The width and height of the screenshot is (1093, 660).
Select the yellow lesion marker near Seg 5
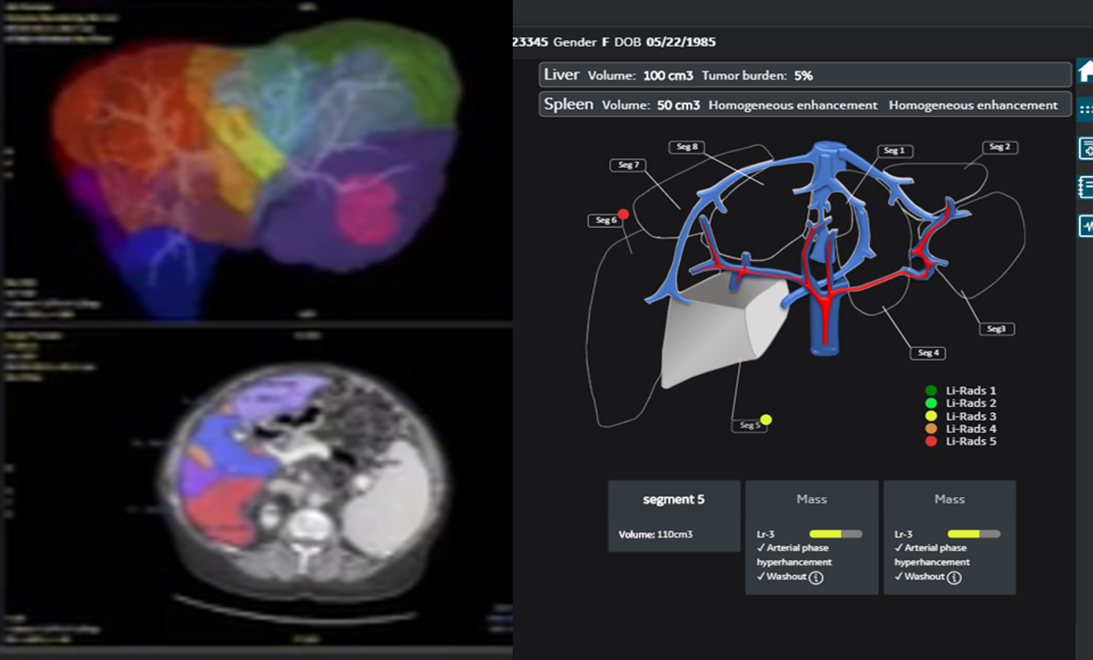pos(766,420)
